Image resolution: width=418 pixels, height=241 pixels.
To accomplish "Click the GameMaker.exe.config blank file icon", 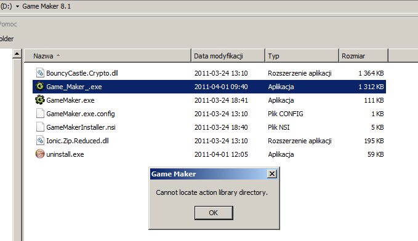I will coord(40,114).
